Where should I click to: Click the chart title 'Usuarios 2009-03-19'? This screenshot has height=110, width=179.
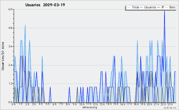45,5
